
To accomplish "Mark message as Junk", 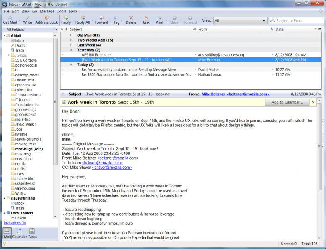I will 146,20.
